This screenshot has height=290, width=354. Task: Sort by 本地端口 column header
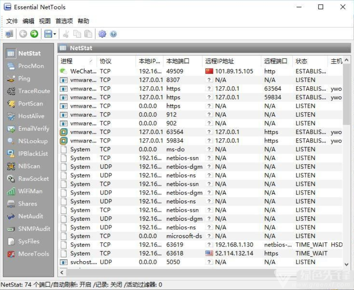182,61
